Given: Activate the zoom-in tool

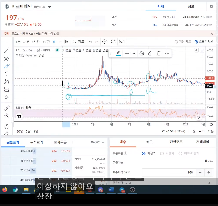Looking at the screenshot, I should pyautogui.click(x=7, y=116).
